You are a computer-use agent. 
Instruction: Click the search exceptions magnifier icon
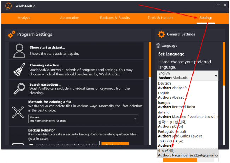[x=19, y=89]
